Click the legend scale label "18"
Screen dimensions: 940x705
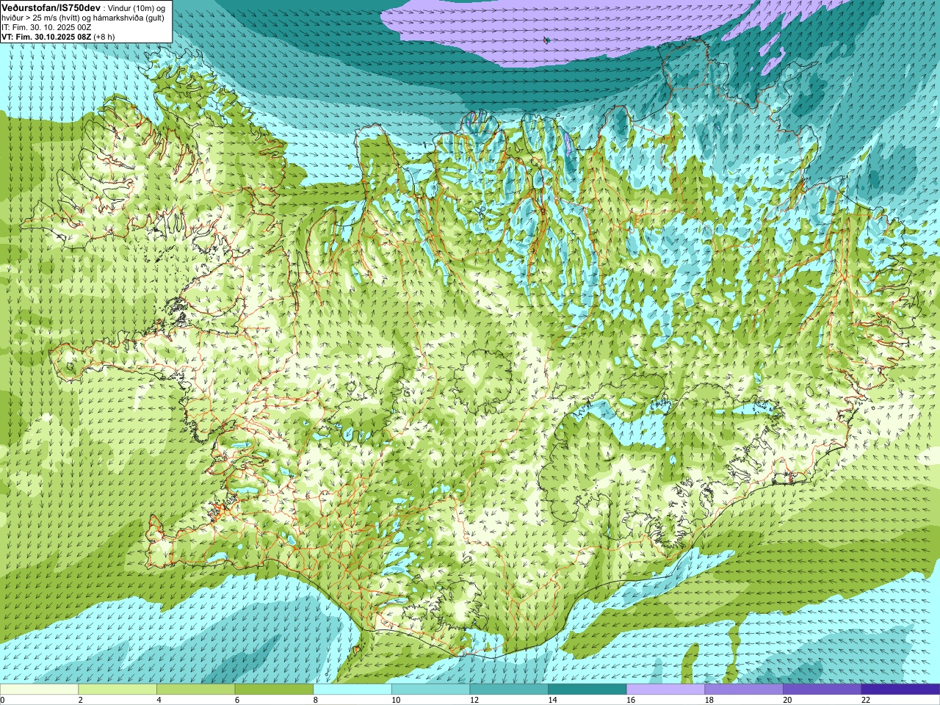709,701
